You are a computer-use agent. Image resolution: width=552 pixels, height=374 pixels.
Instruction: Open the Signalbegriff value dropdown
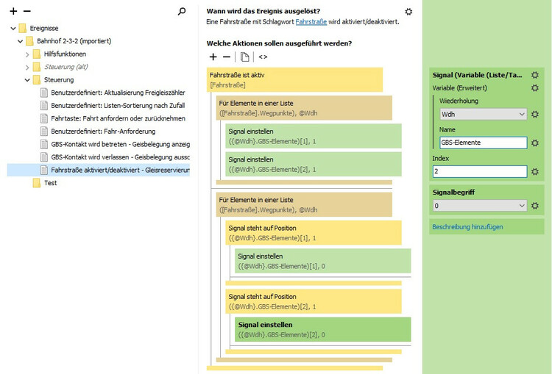tap(478, 206)
